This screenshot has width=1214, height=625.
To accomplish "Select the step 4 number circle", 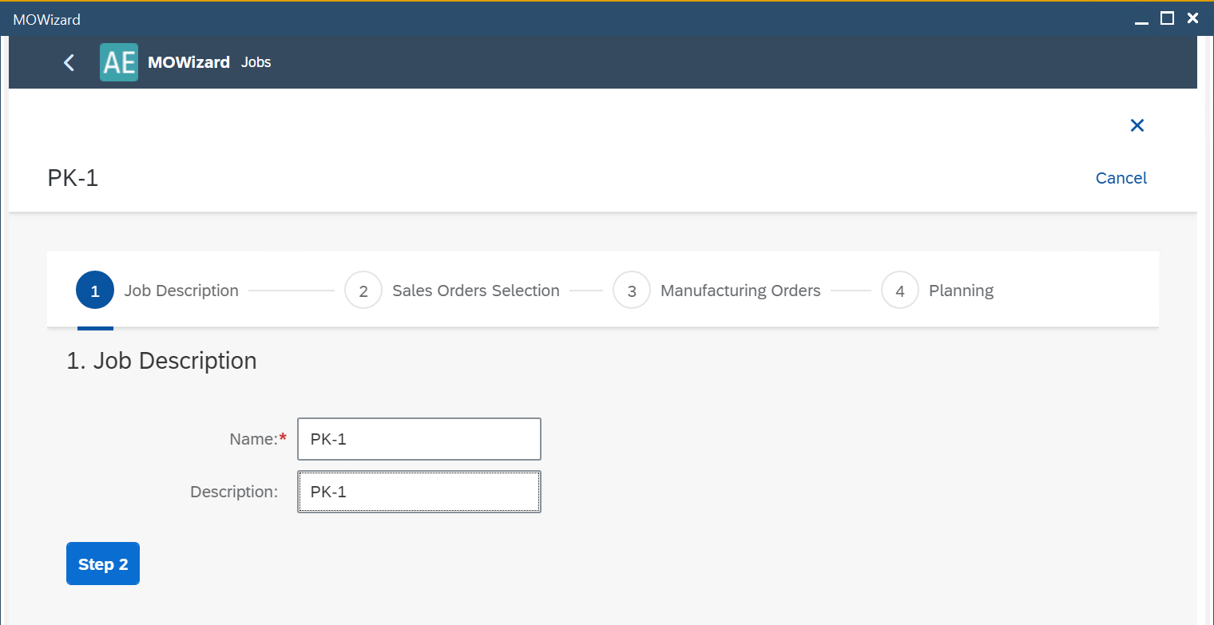I will click(x=900, y=291).
